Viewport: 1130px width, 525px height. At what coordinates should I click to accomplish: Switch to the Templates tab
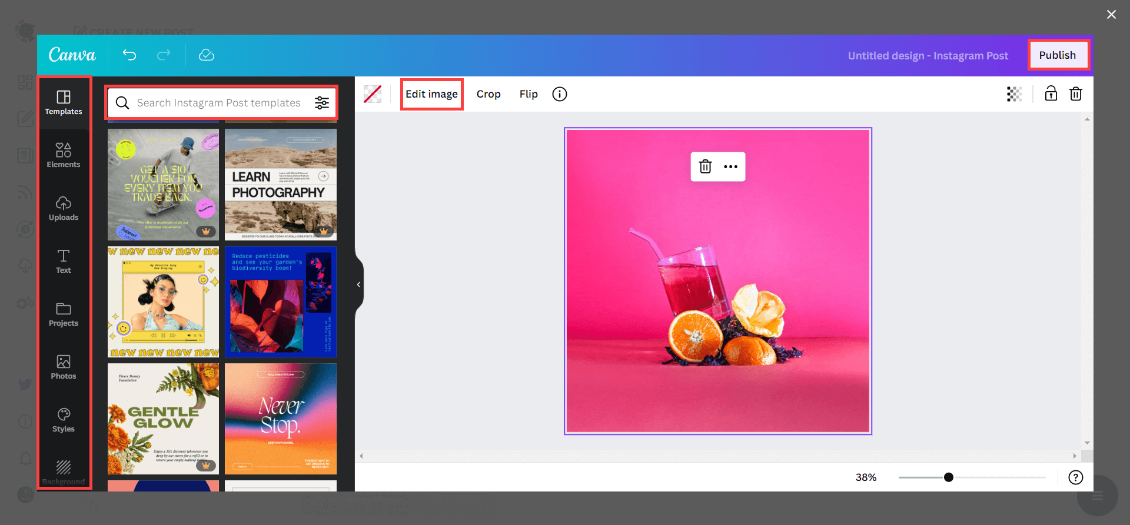64,102
